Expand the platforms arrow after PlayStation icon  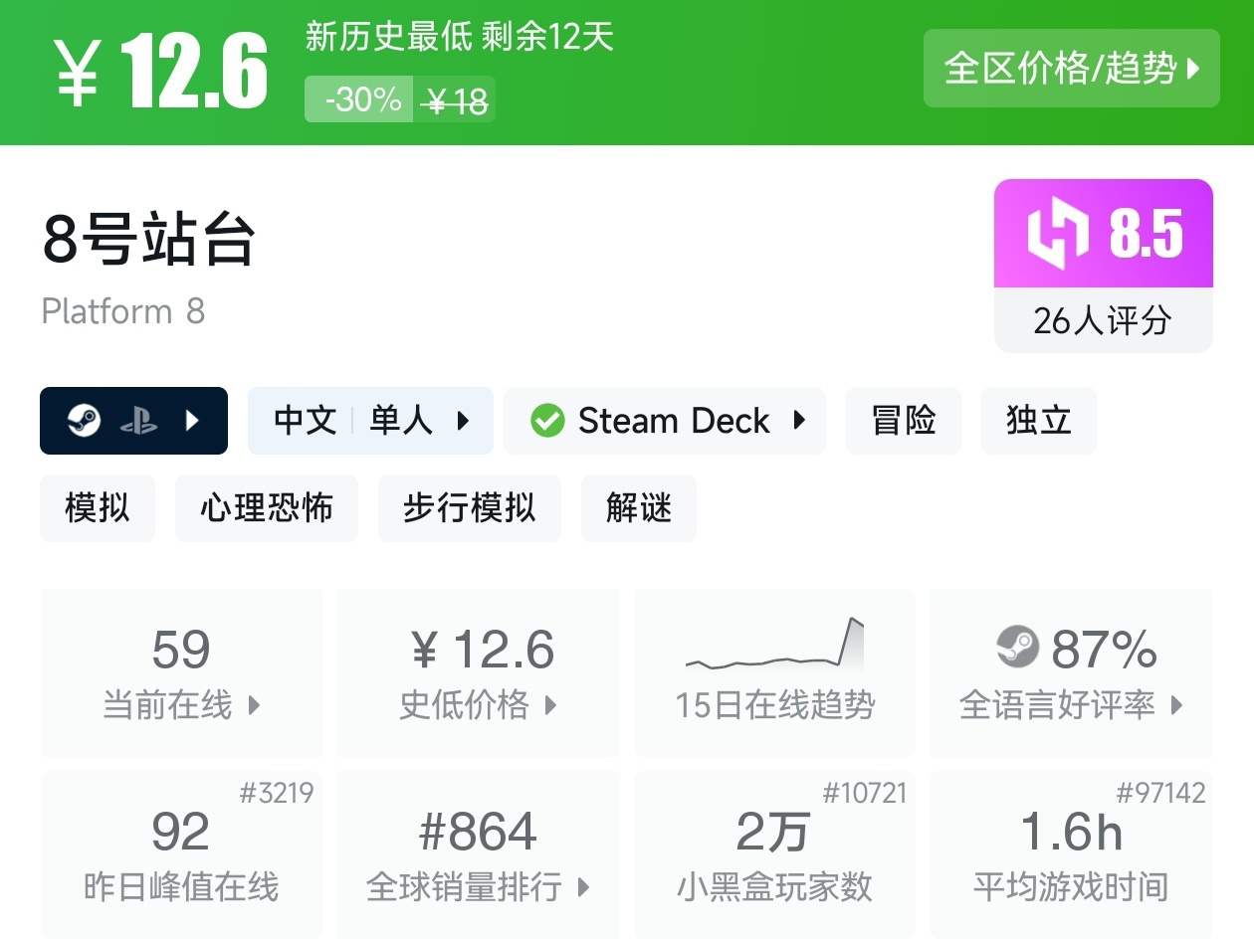point(193,421)
